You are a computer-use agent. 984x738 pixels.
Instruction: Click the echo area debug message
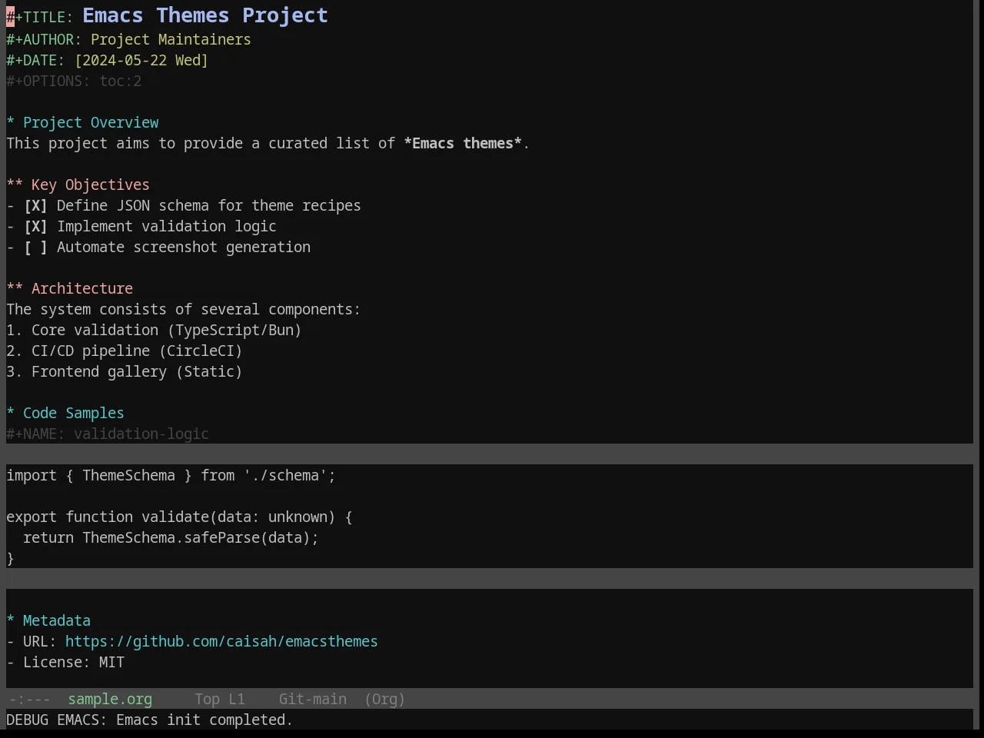click(x=150, y=720)
